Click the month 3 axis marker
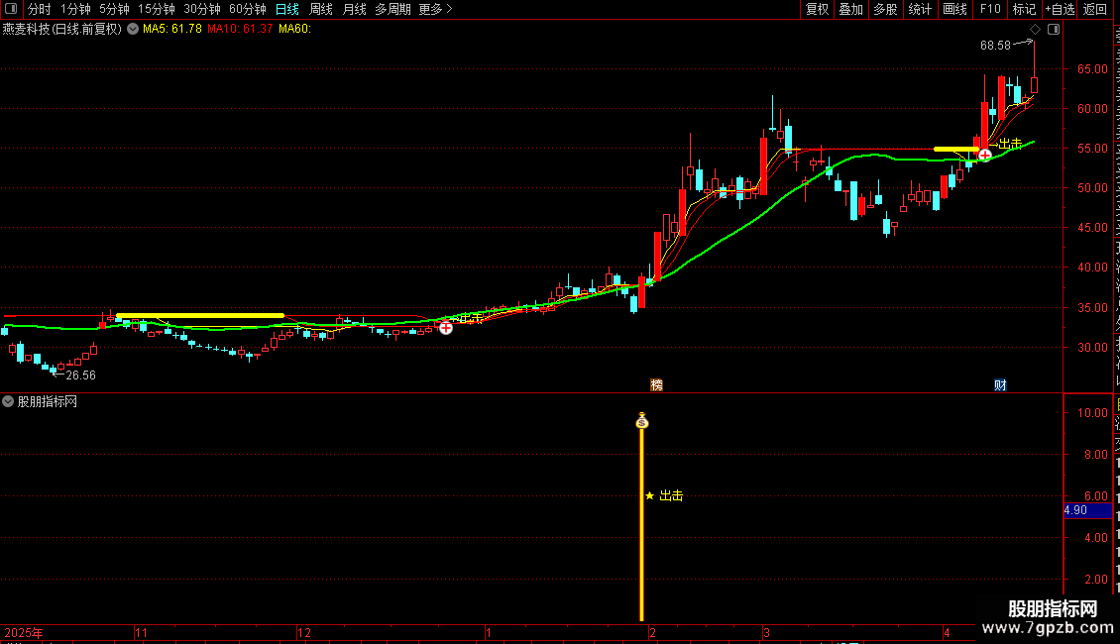The image size is (1120, 644). point(766,632)
